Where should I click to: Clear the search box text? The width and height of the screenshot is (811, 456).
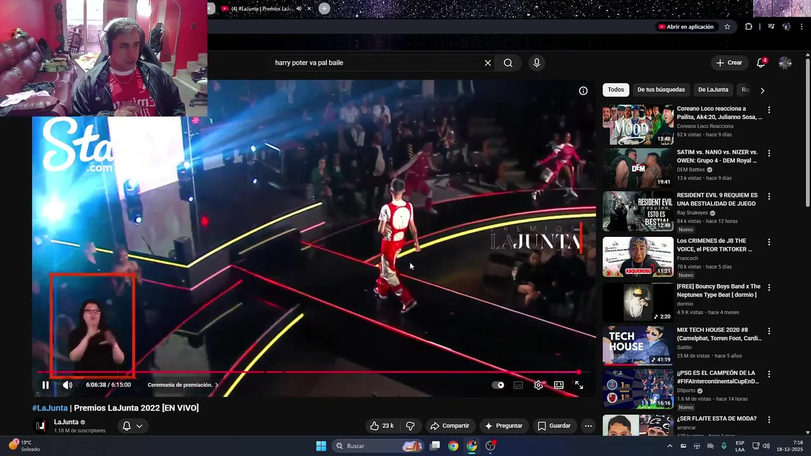tap(488, 63)
